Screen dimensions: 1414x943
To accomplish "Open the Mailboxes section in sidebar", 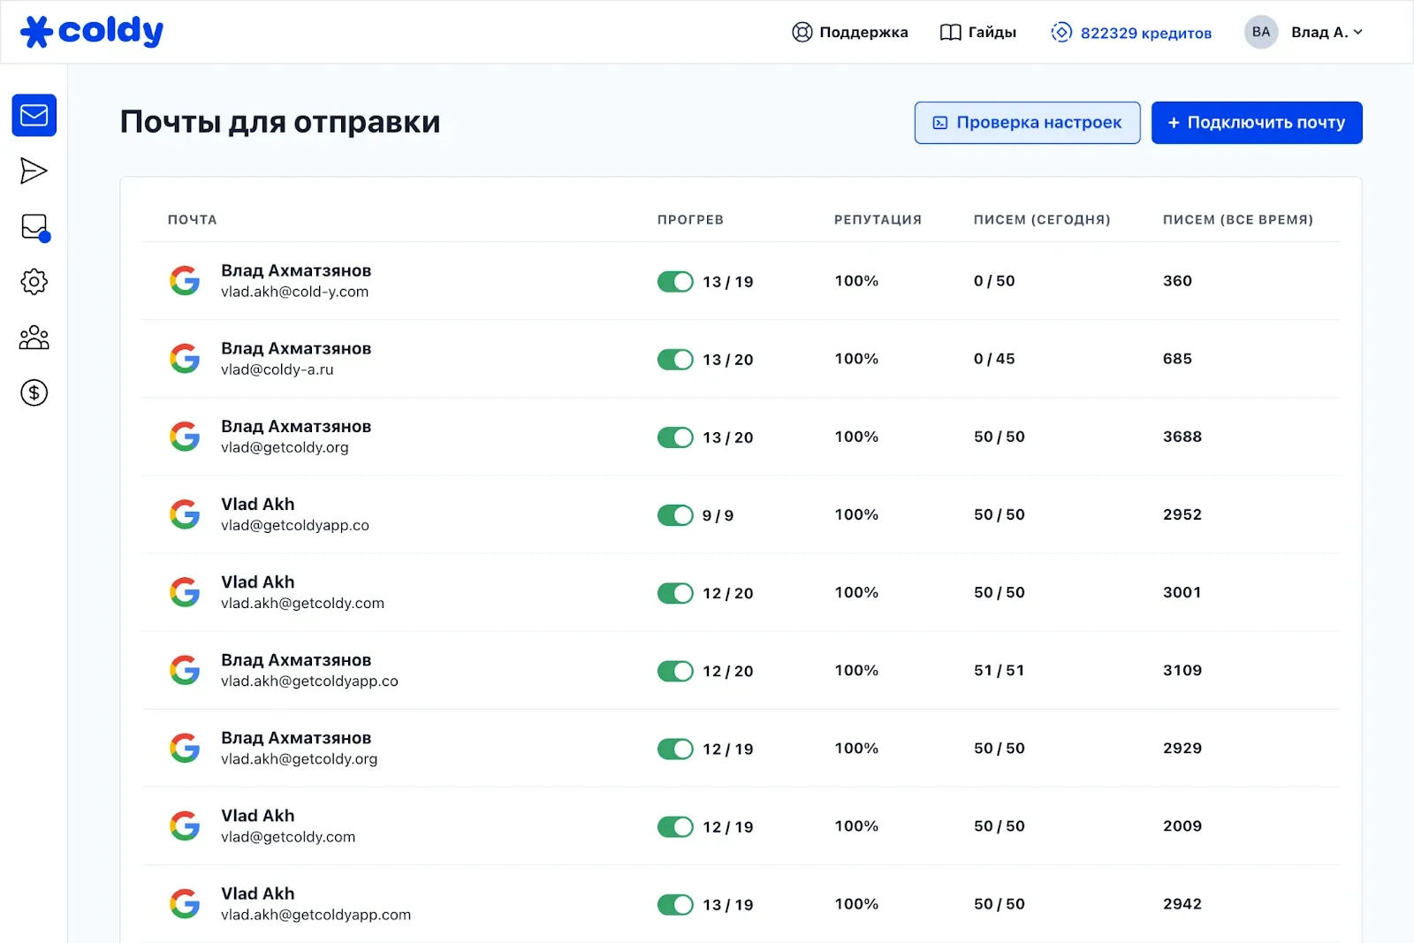I will click(x=33, y=115).
